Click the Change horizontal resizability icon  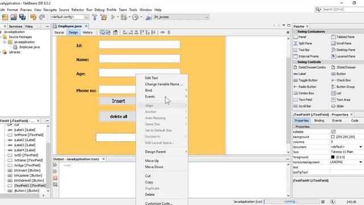163,32
